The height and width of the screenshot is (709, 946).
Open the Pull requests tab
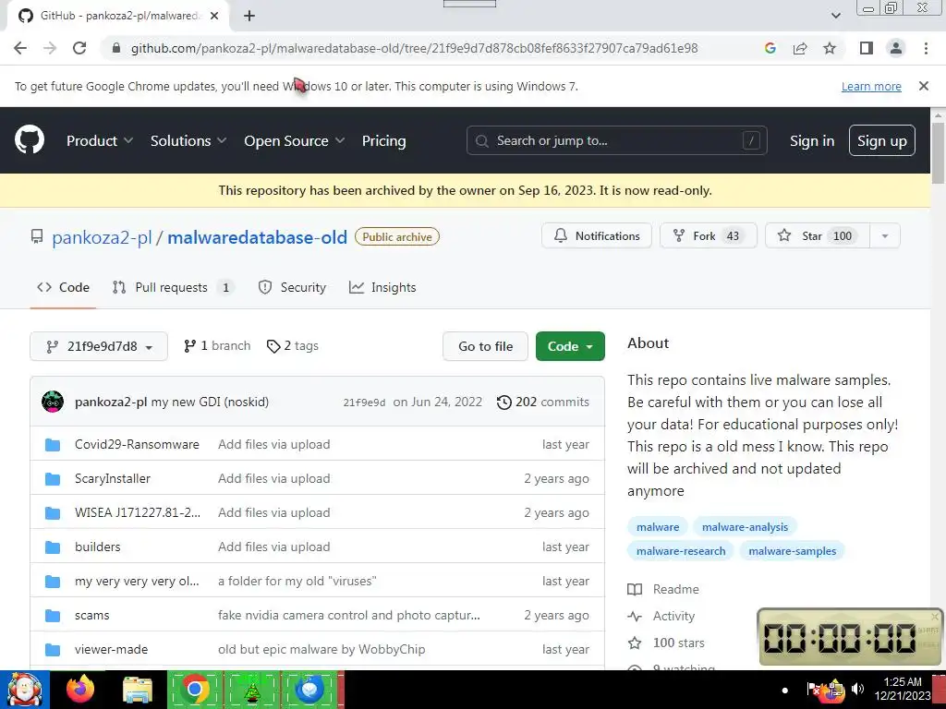(x=173, y=288)
